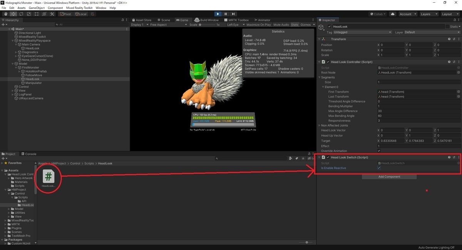Open the Display 1 dropdown
Image resolution: width=462 pixels, height=250 pixels.
pyautogui.click(x=139, y=25)
